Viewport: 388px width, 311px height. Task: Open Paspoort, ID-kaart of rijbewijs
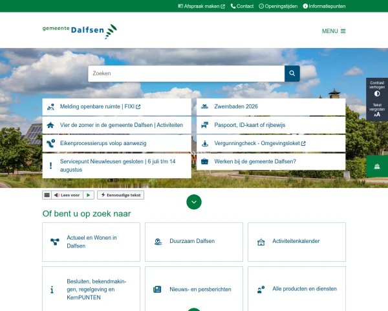coord(271,125)
